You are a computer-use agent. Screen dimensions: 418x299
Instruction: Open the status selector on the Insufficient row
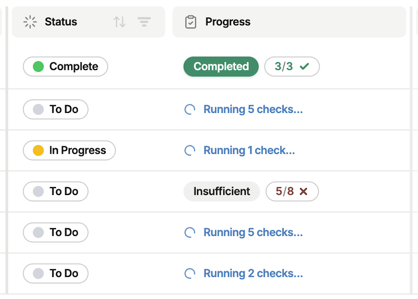(x=55, y=191)
